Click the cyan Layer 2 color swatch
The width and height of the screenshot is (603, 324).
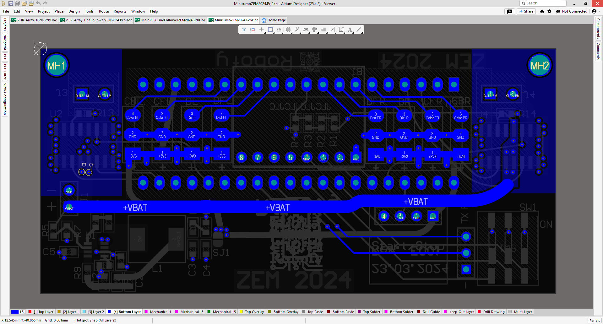[x=84, y=312]
